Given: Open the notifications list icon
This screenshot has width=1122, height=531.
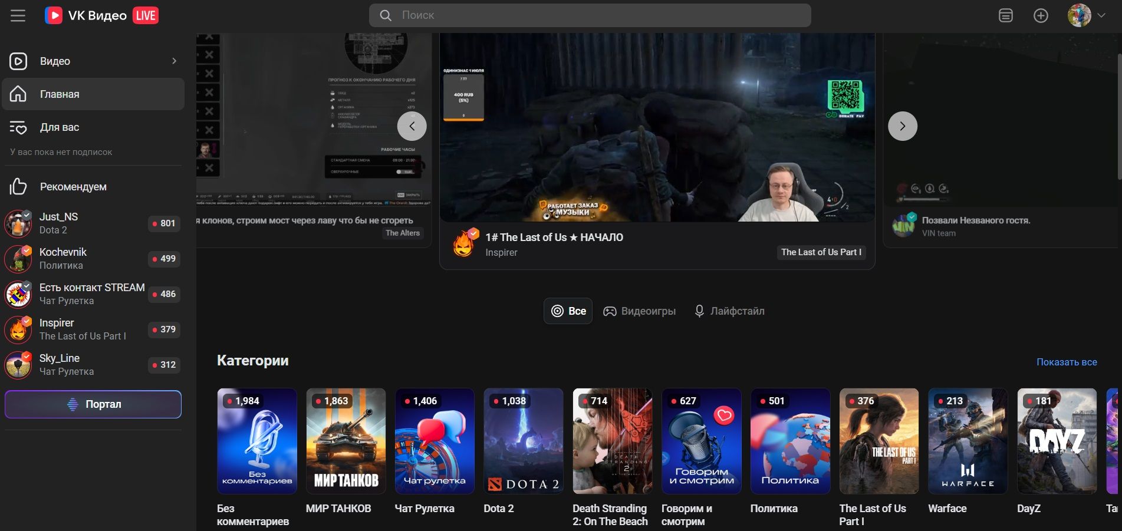Looking at the screenshot, I should [x=1006, y=15].
